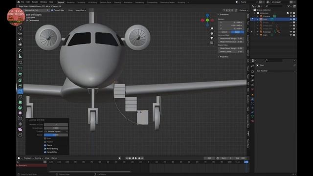Select the Edge Slide tool
The width and height of the screenshot is (313, 176).
(20, 118)
